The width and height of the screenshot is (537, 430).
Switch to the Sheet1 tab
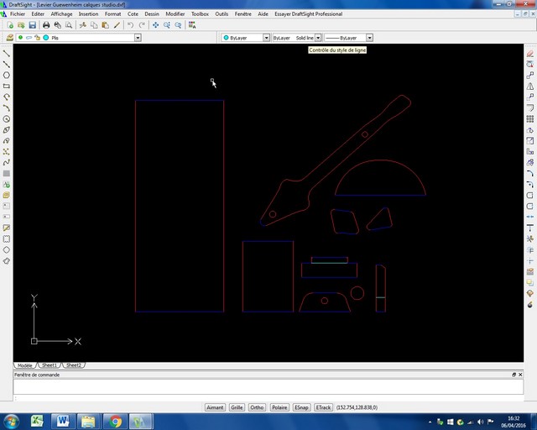[49, 365]
